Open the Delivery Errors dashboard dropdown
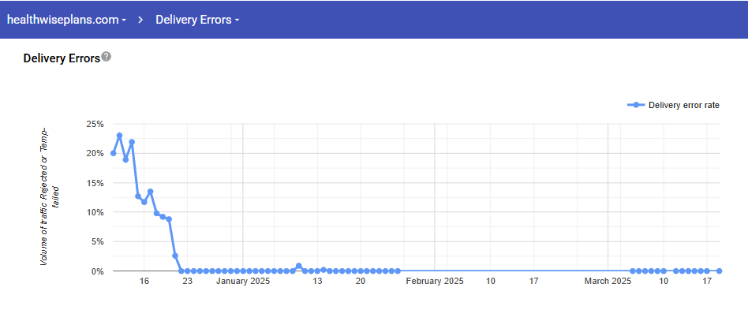Image resolution: width=748 pixels, height=310 pixels. point(197,20)
